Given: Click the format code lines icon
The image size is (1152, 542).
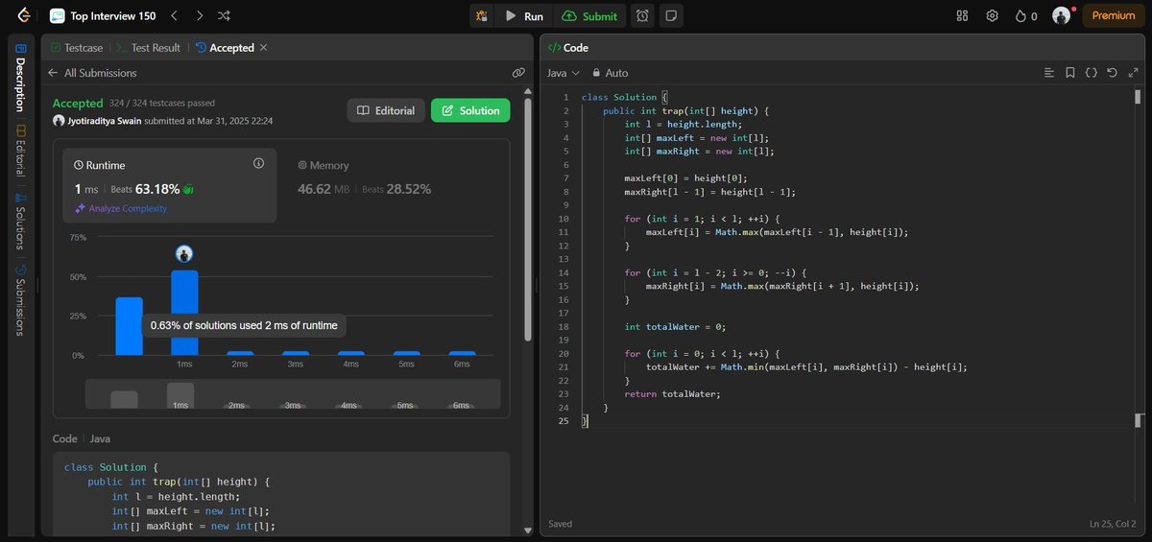Looking at the screenshot, I should [x=1049, y=73].
